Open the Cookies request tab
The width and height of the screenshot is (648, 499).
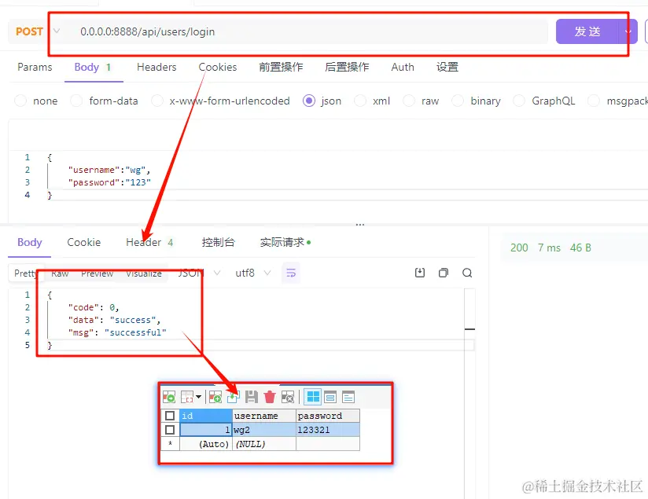218,67
